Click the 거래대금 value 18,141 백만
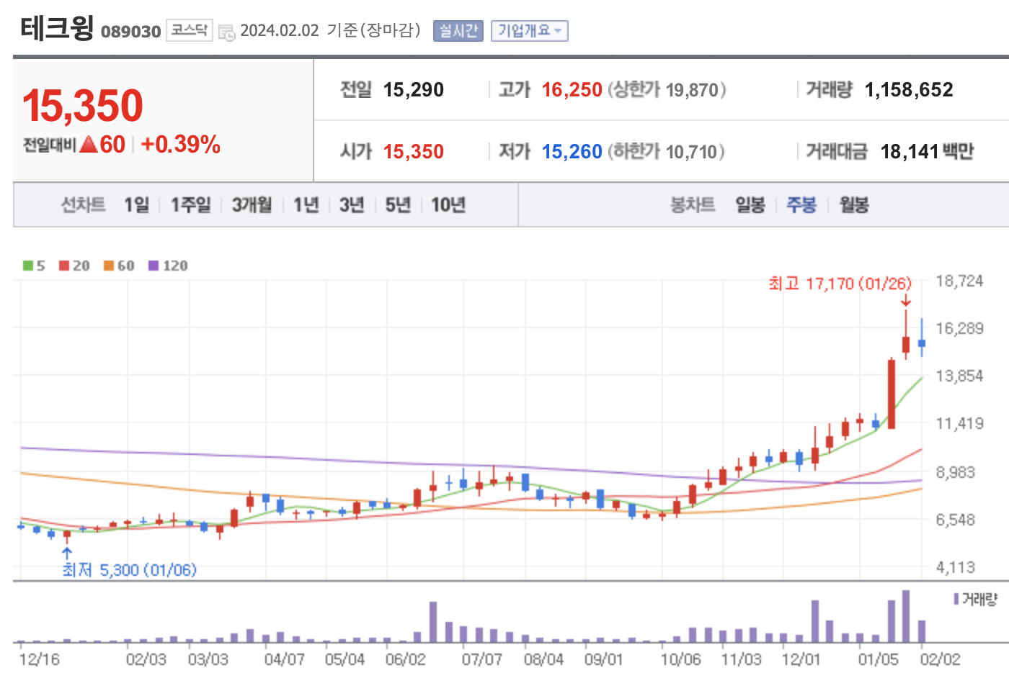This screenshot has height=678, width=1009. point(927,152)
